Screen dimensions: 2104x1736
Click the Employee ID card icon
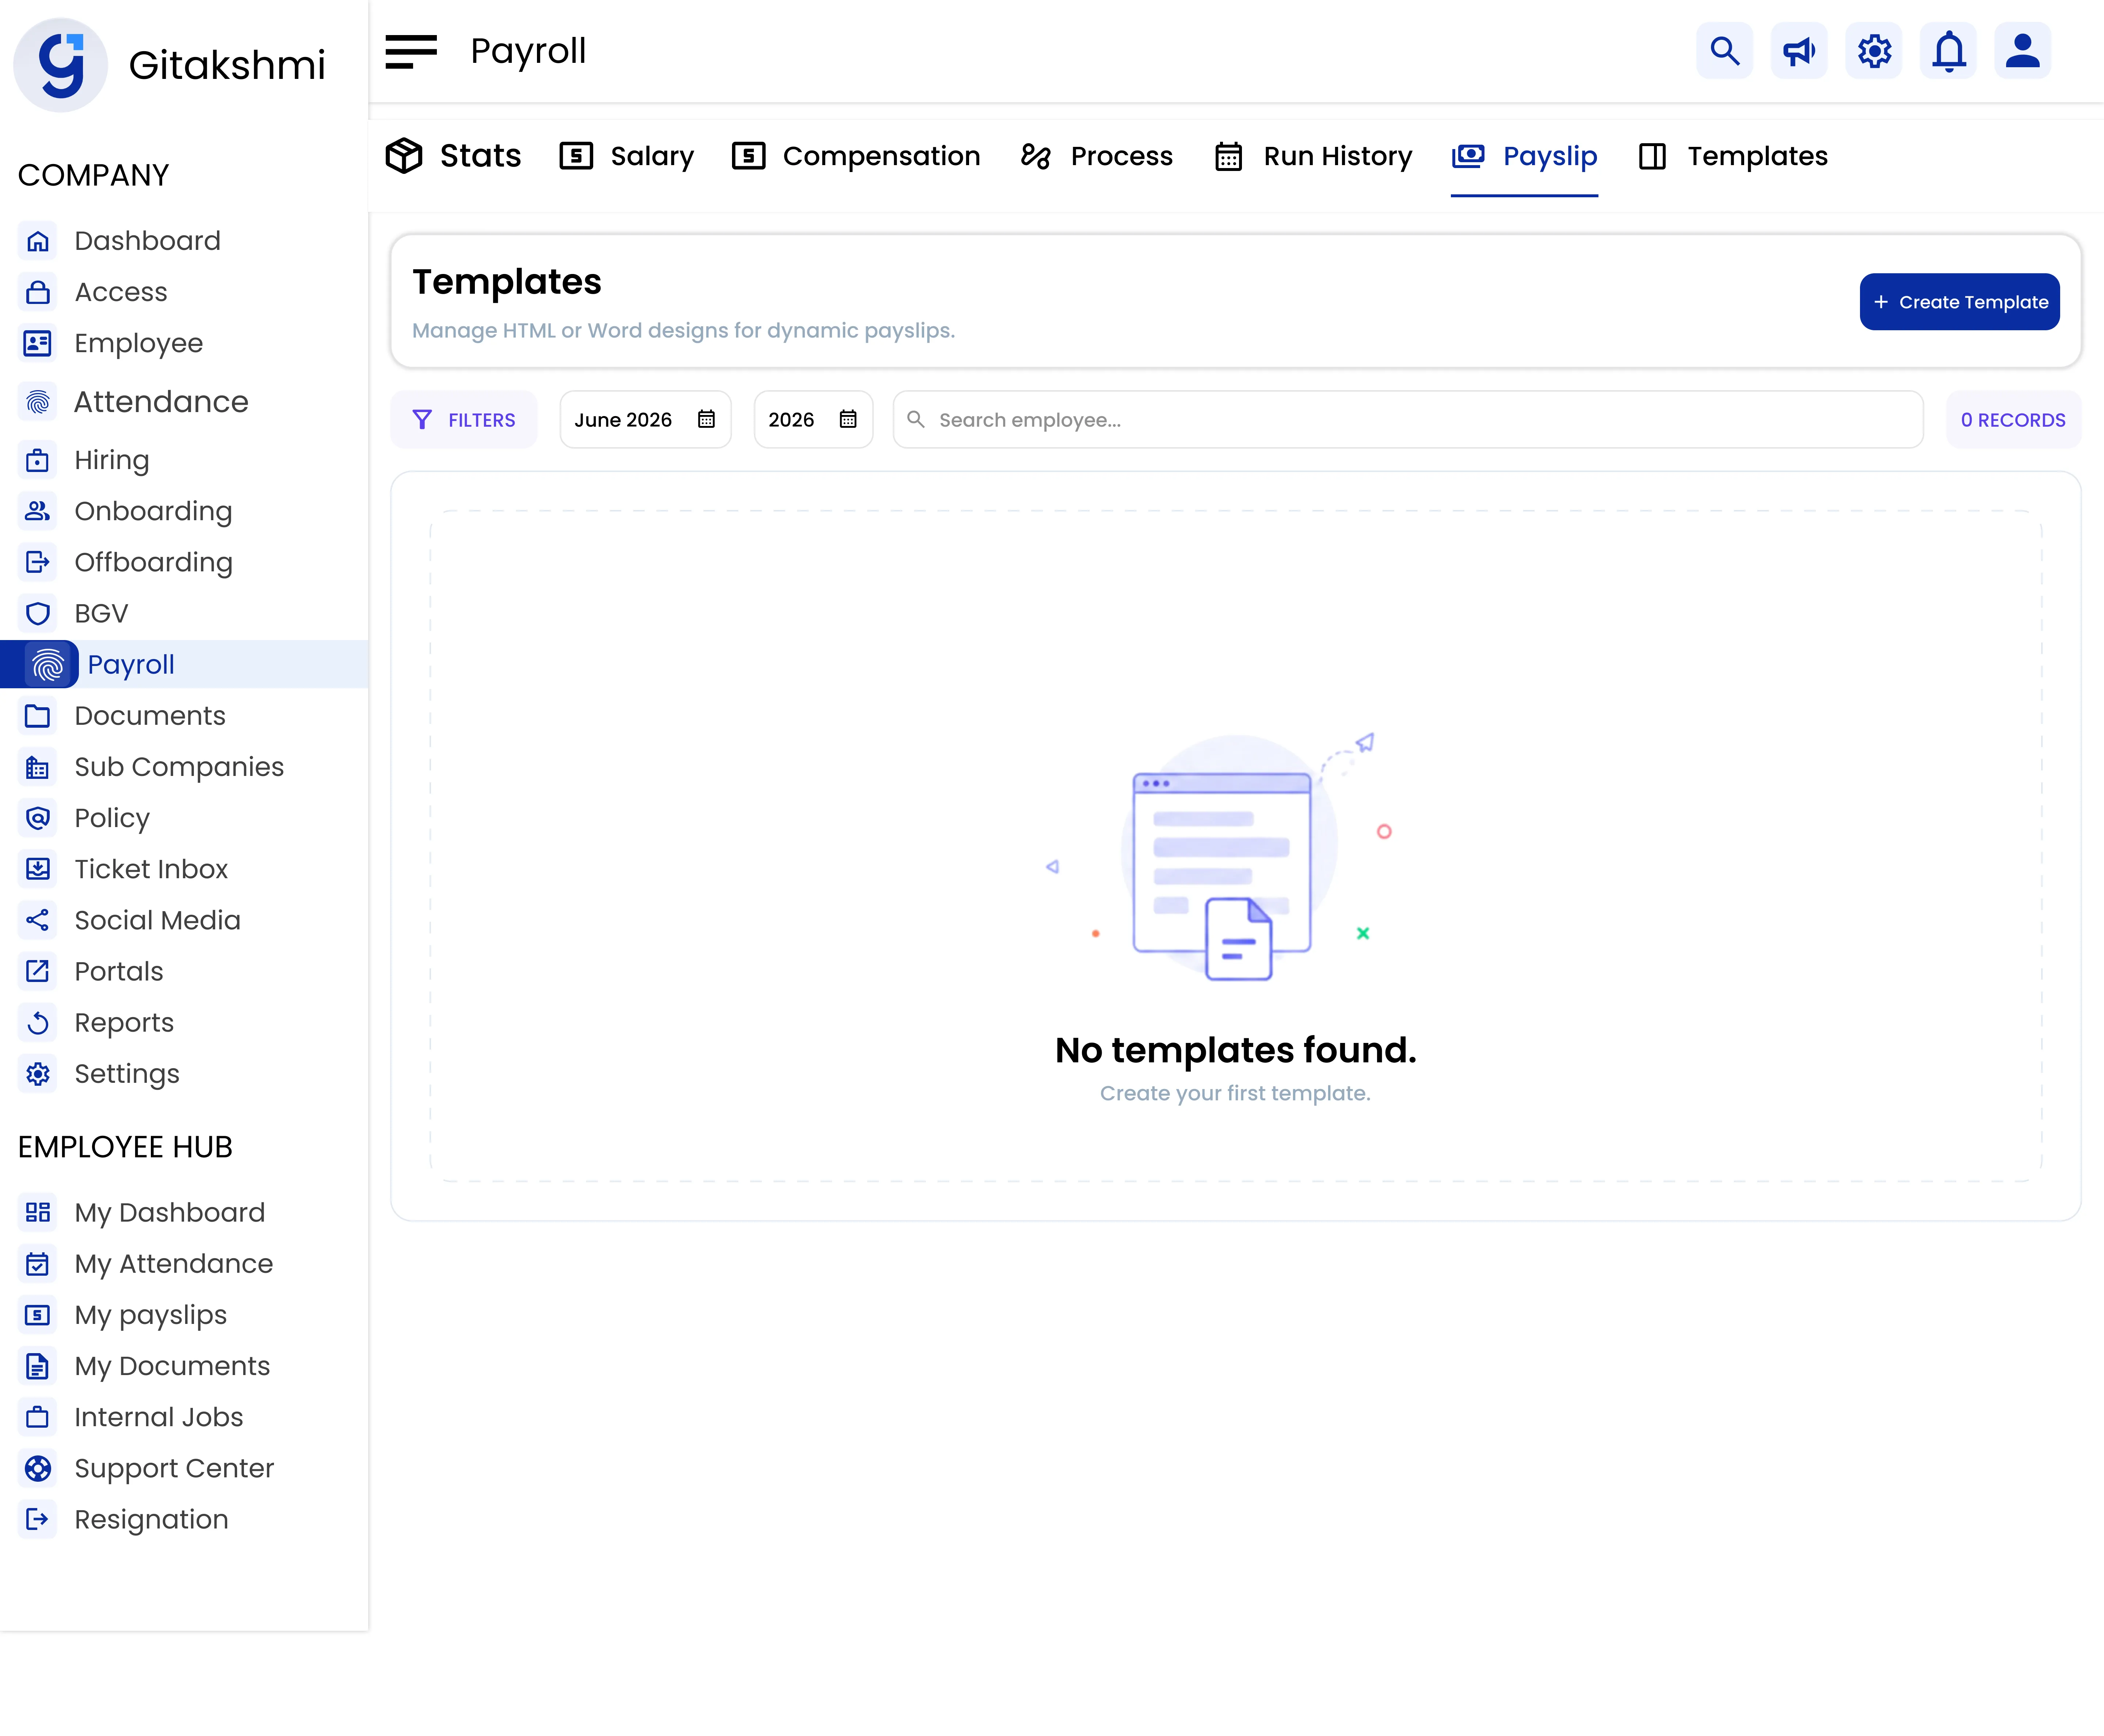[38, 343]
